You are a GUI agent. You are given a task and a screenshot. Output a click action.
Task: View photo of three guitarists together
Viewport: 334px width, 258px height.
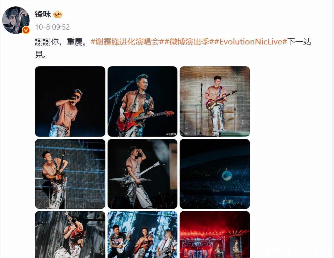142,235
